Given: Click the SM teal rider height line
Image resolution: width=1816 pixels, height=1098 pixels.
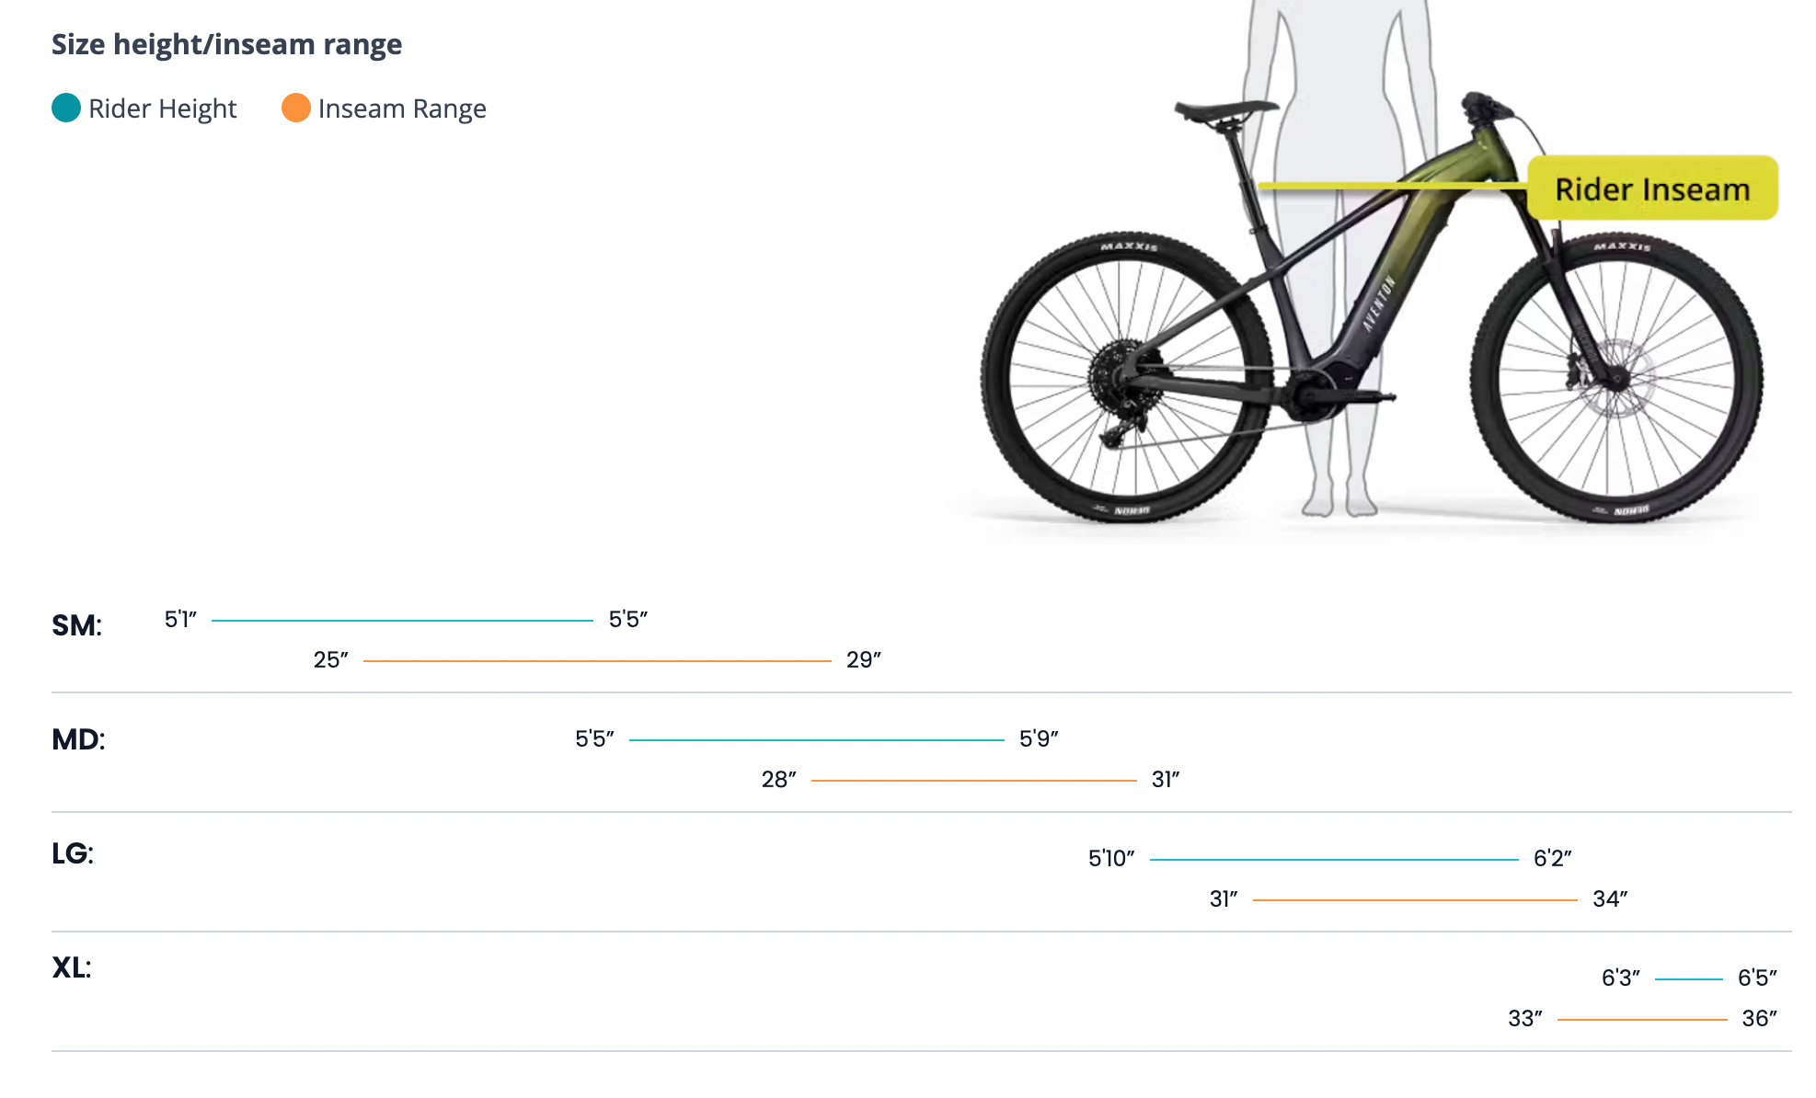Looking at the screenshot, I should tap(402, 621).
